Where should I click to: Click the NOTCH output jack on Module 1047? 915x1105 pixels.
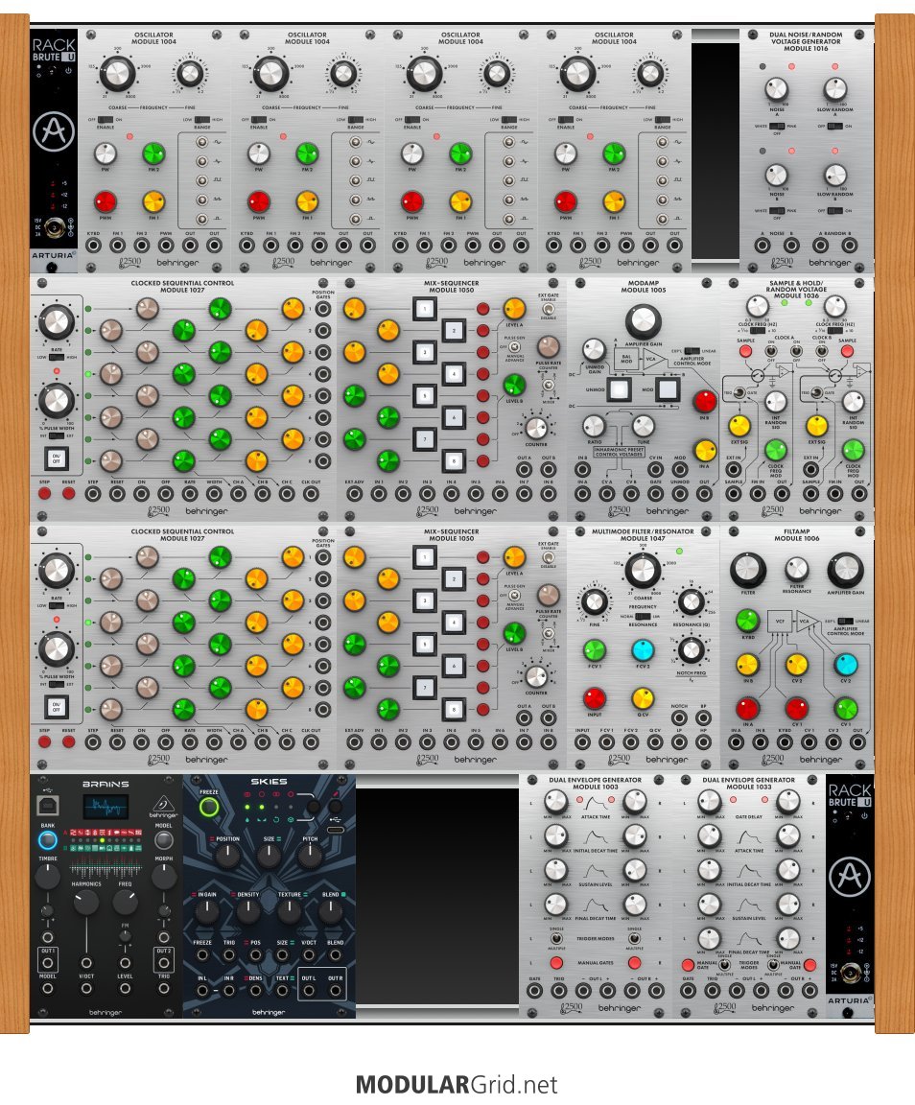coord(679,717)
